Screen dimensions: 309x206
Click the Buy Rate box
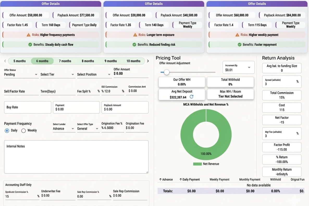click(x=28, y=107)
